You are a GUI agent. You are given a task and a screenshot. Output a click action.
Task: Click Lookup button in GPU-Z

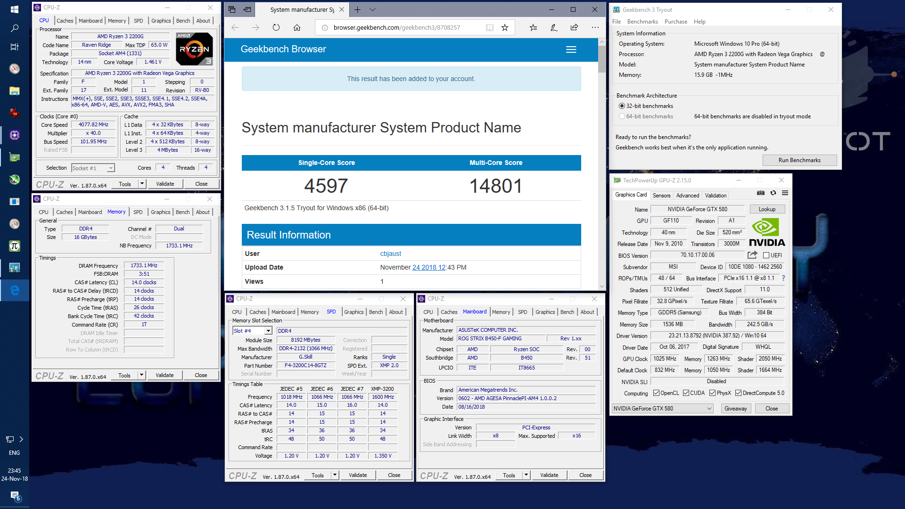coord(767,209)
